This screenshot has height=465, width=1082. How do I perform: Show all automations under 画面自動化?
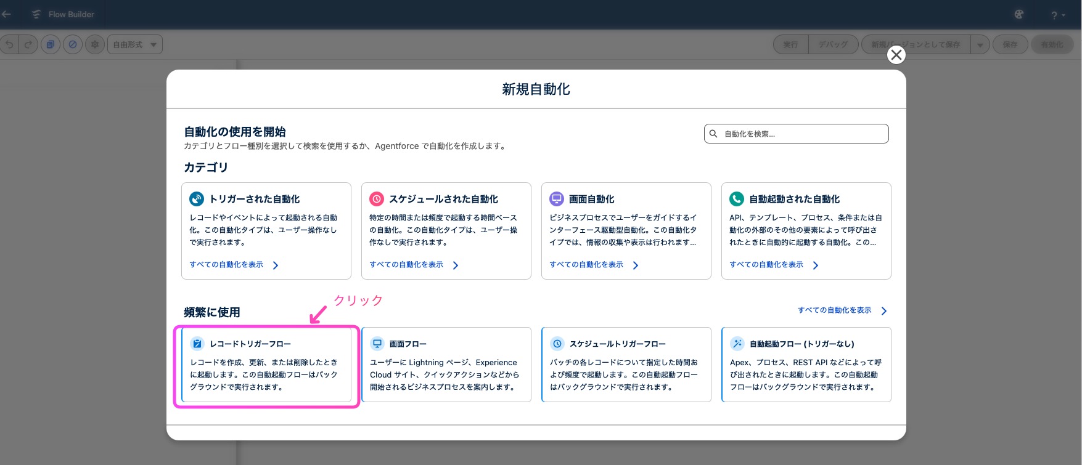[x=586, y=265]
